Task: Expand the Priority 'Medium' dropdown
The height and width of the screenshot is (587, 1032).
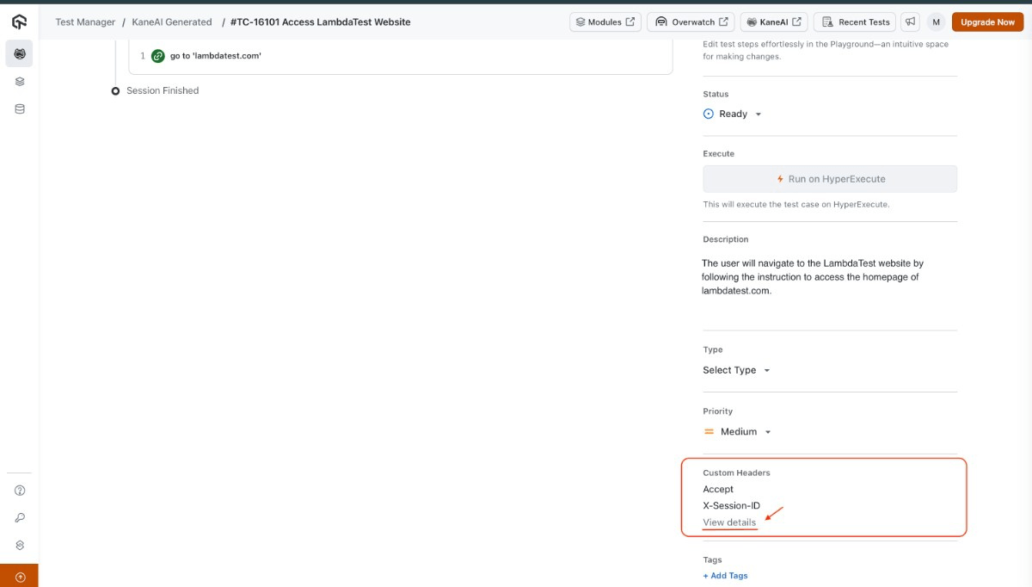Action: click(737, 432)
